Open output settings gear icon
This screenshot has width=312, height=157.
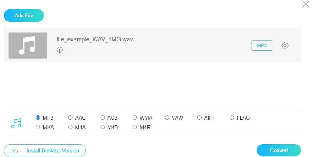click(x=285, y=46)
